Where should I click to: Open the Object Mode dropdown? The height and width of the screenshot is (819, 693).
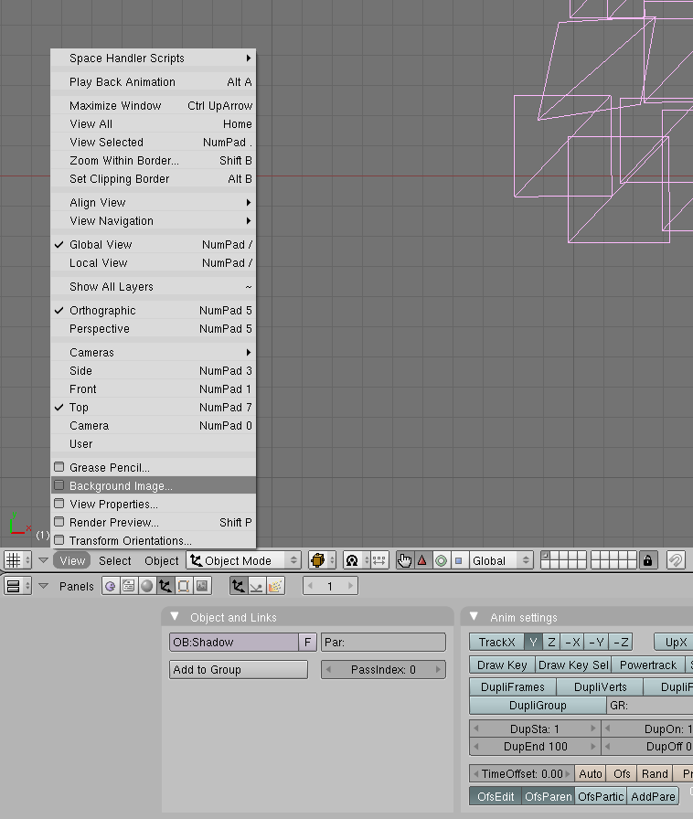pyautogui.click(x=243, y=560)
